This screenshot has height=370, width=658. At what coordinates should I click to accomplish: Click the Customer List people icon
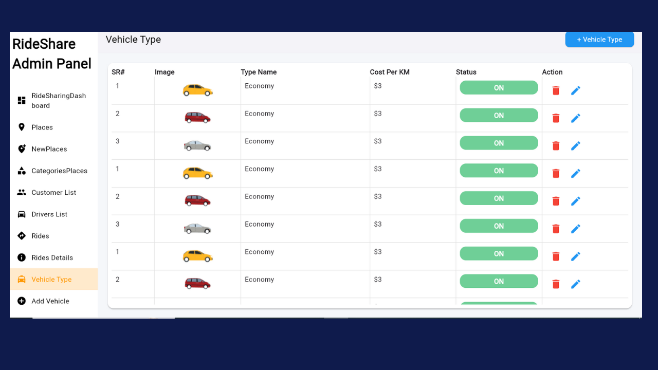point(22,192)
